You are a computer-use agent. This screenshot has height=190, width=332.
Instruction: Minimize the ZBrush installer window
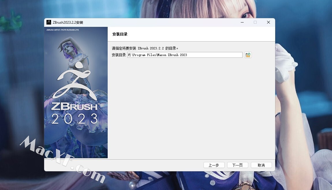[x=242, y=22]
